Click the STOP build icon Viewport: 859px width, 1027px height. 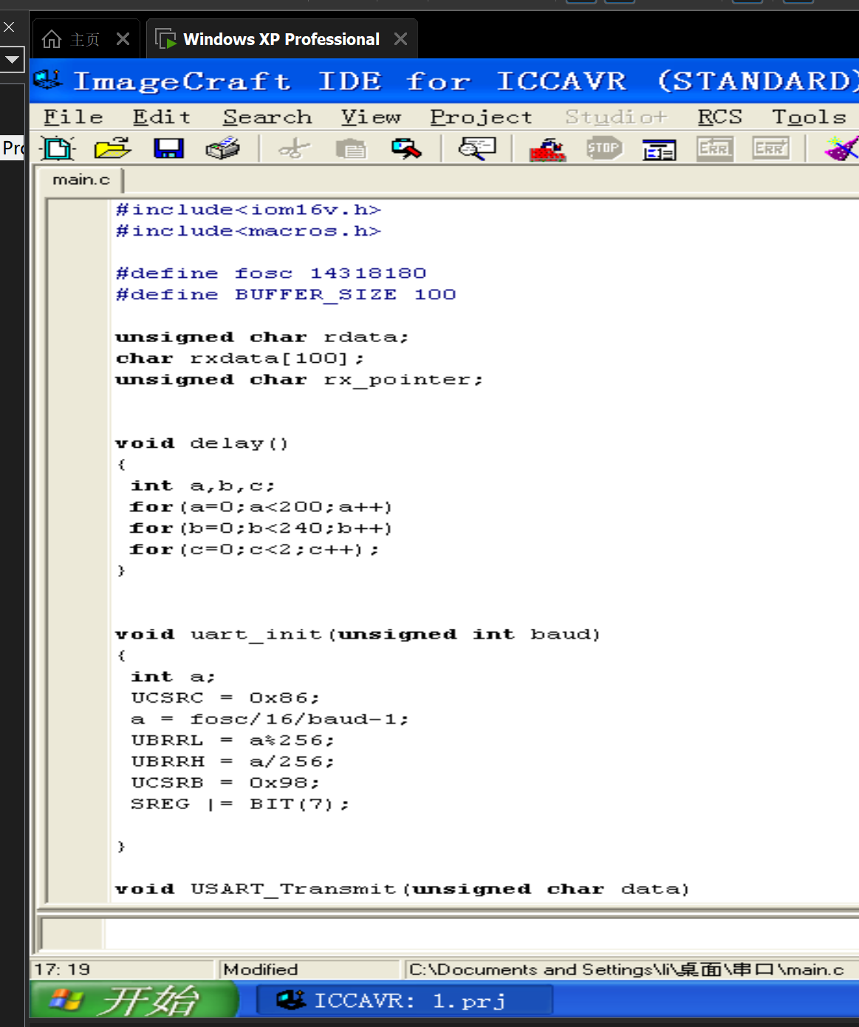[x=603, y=149]
